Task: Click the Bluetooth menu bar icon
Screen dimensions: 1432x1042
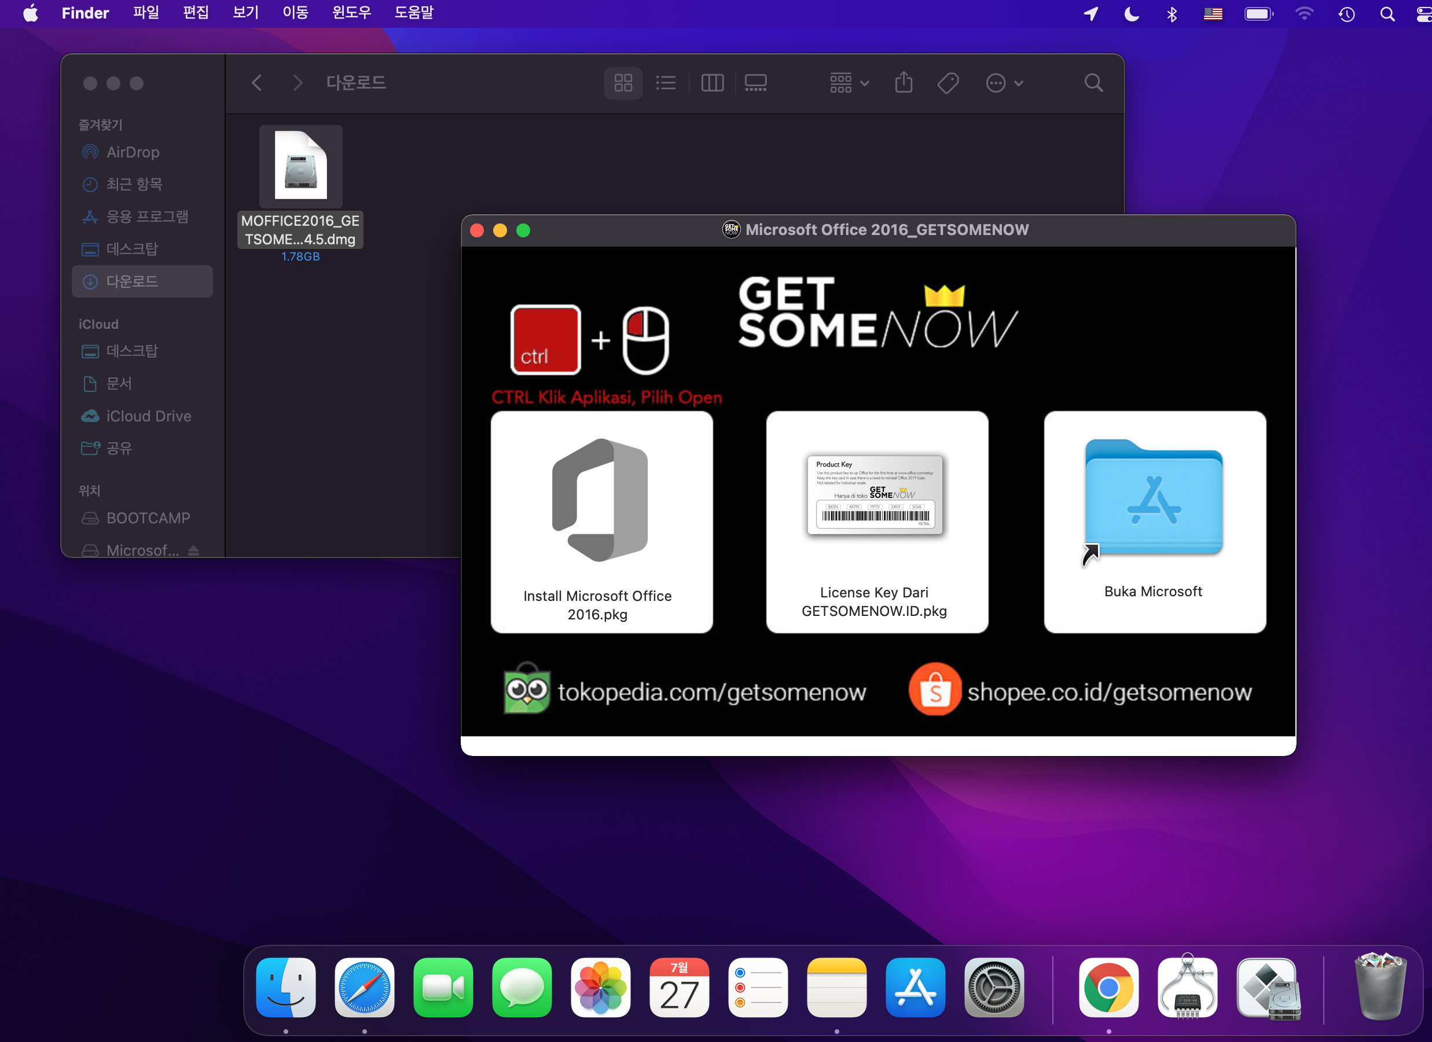Action: [1172, 13]
